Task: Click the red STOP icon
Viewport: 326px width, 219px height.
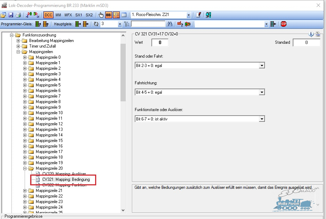Action: pyautogui.click(x=284, y=24)
